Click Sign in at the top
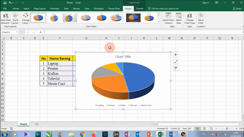This screenshot has height=137, width=244. [x=206, y=3]
